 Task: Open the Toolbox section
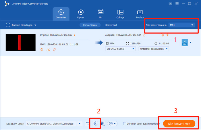point(140,14)
